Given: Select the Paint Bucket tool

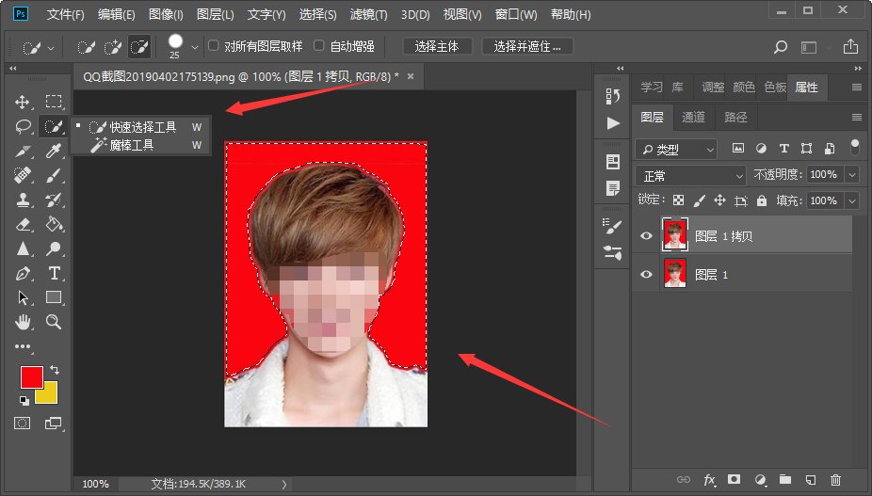Looking at the screenshot, I should pos(54,224).
